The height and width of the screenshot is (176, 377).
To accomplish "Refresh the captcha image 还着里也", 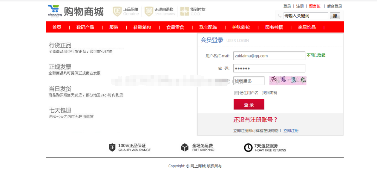I will click(x=288, y=81).
